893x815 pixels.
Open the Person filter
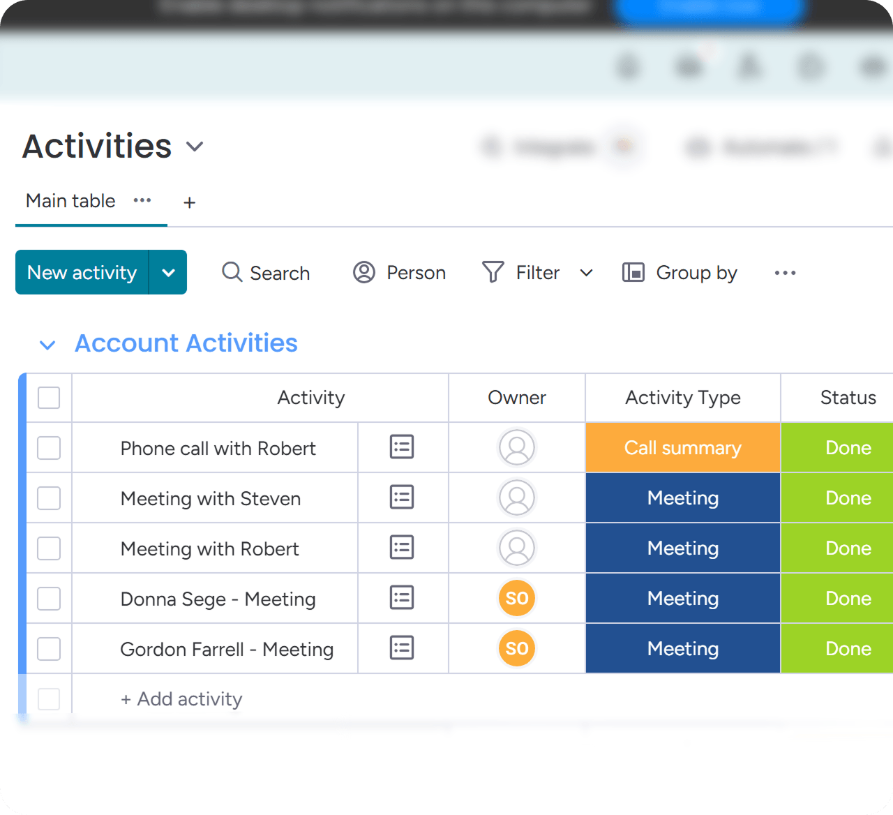click(x=399, y=272)
